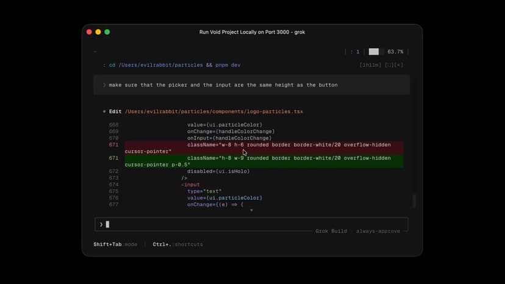Click the yellow minimize window button
This screenshot has width=505, height=284.
coord(98,32)
